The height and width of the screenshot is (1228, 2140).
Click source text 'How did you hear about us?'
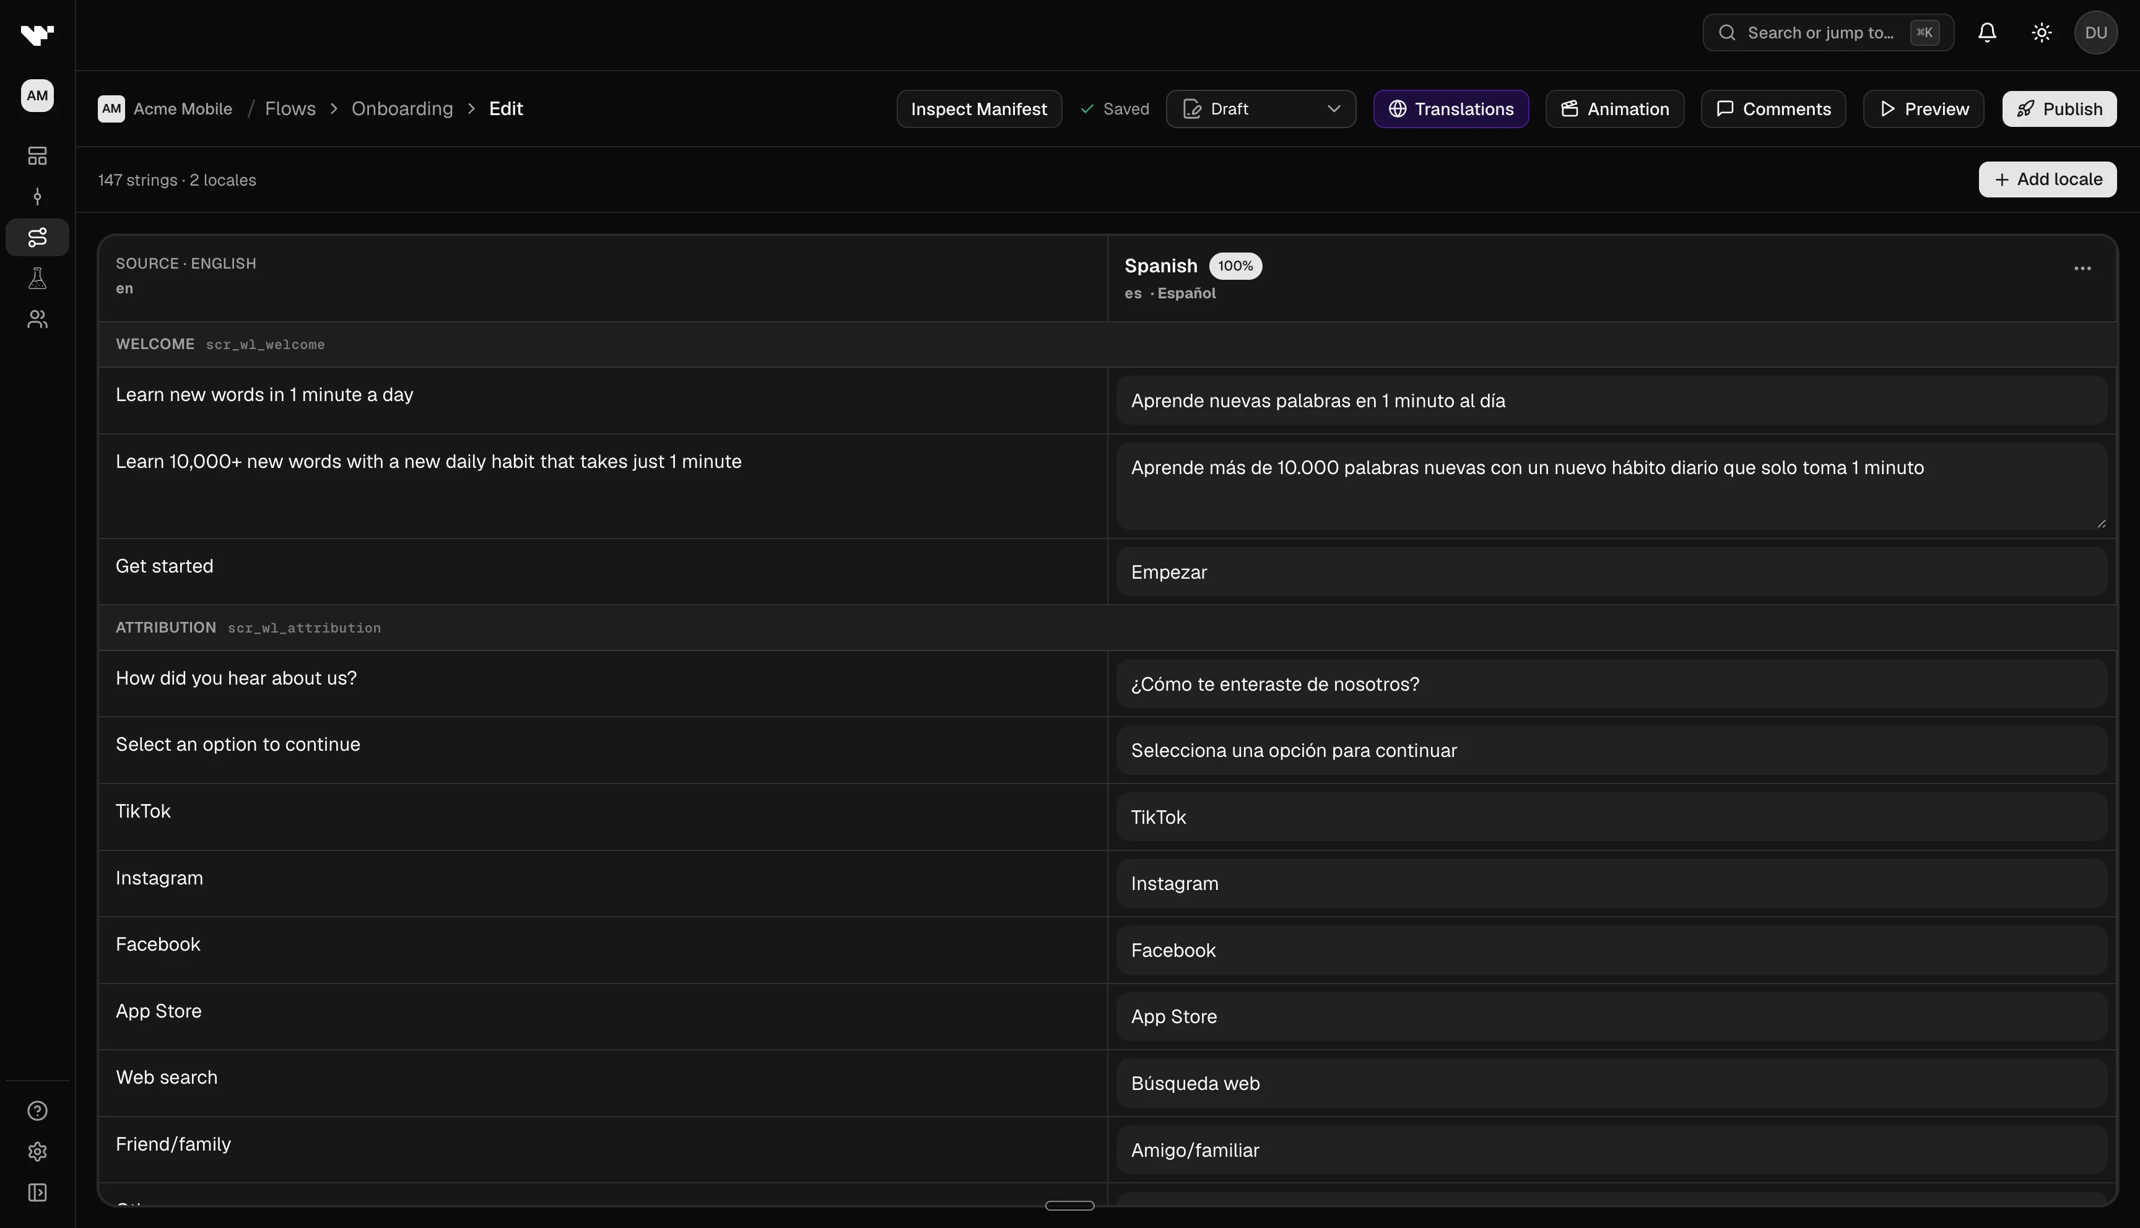(236, 678)
